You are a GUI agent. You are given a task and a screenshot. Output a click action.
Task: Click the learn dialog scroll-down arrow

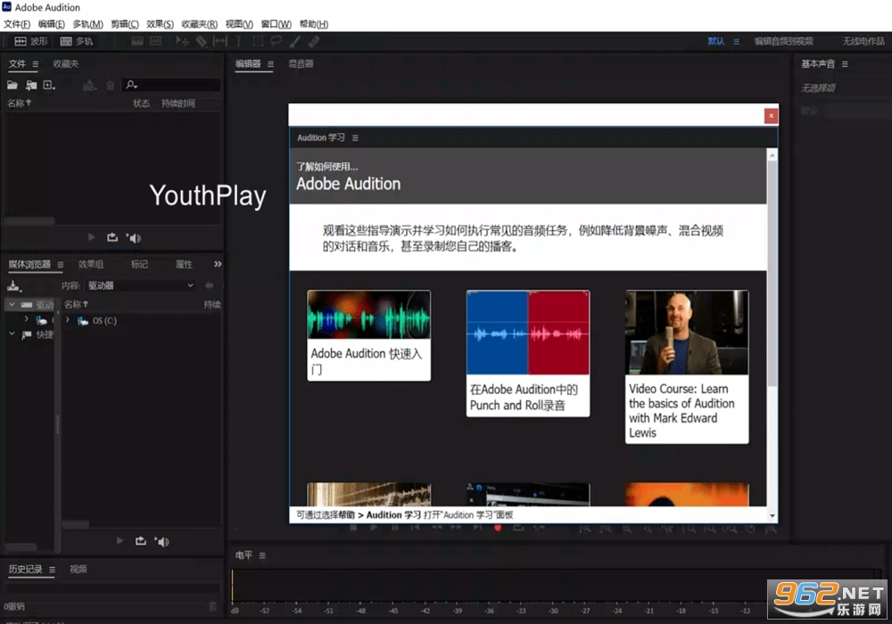click(772, 516)
